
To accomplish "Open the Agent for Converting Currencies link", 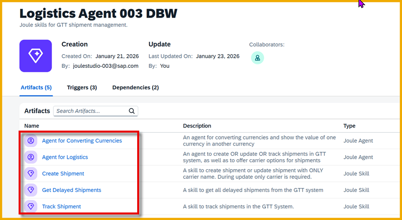I will point(82,141).
